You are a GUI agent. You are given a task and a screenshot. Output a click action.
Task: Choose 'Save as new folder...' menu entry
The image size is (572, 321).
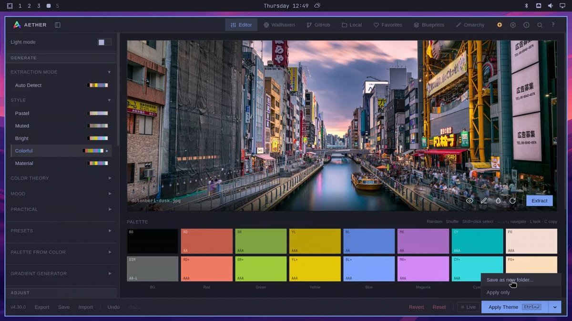point(521,280)
